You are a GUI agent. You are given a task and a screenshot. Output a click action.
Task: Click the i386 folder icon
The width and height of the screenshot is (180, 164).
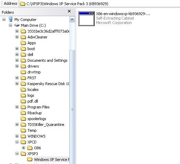point(30,148)
